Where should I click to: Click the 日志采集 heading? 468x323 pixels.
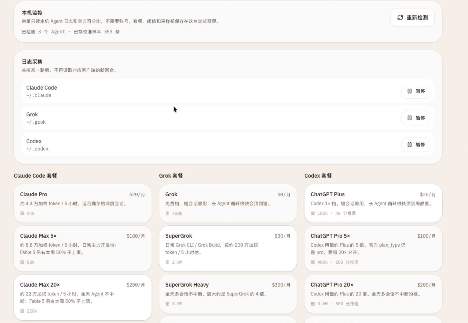pos(32,62)
